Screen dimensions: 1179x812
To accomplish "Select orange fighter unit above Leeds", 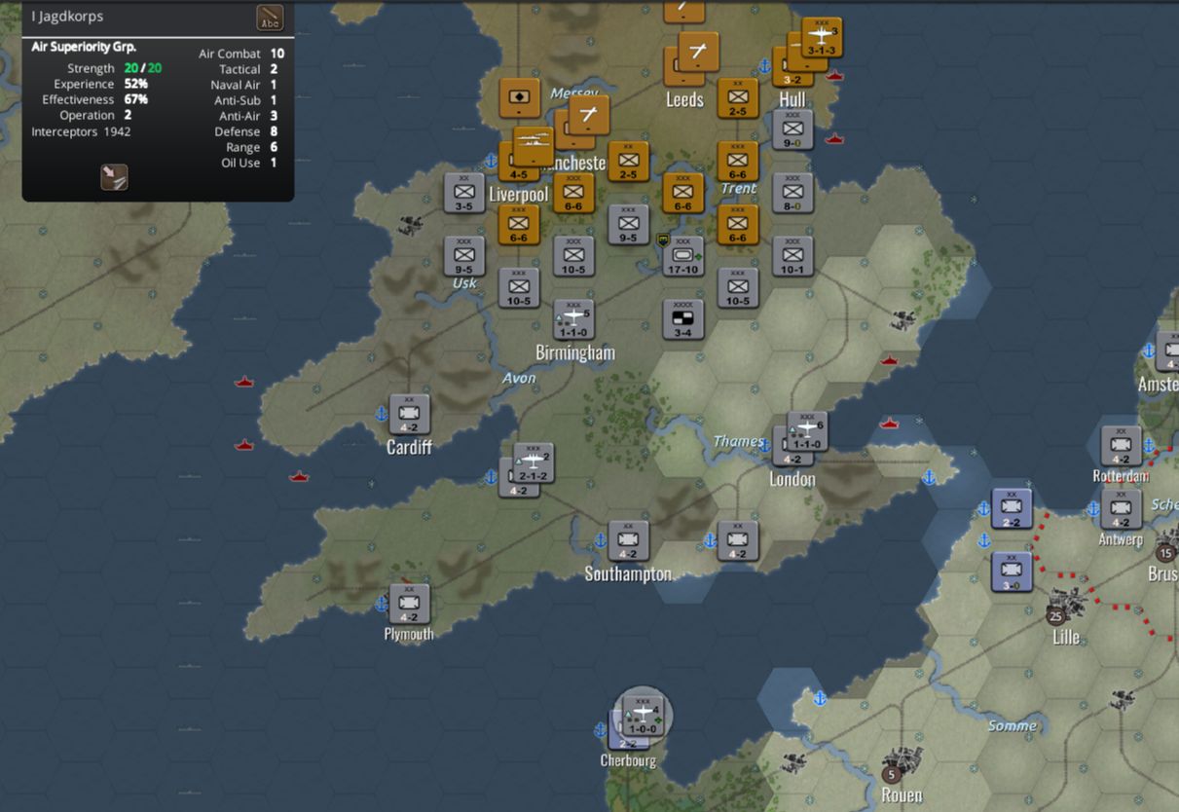I will 698,51.
